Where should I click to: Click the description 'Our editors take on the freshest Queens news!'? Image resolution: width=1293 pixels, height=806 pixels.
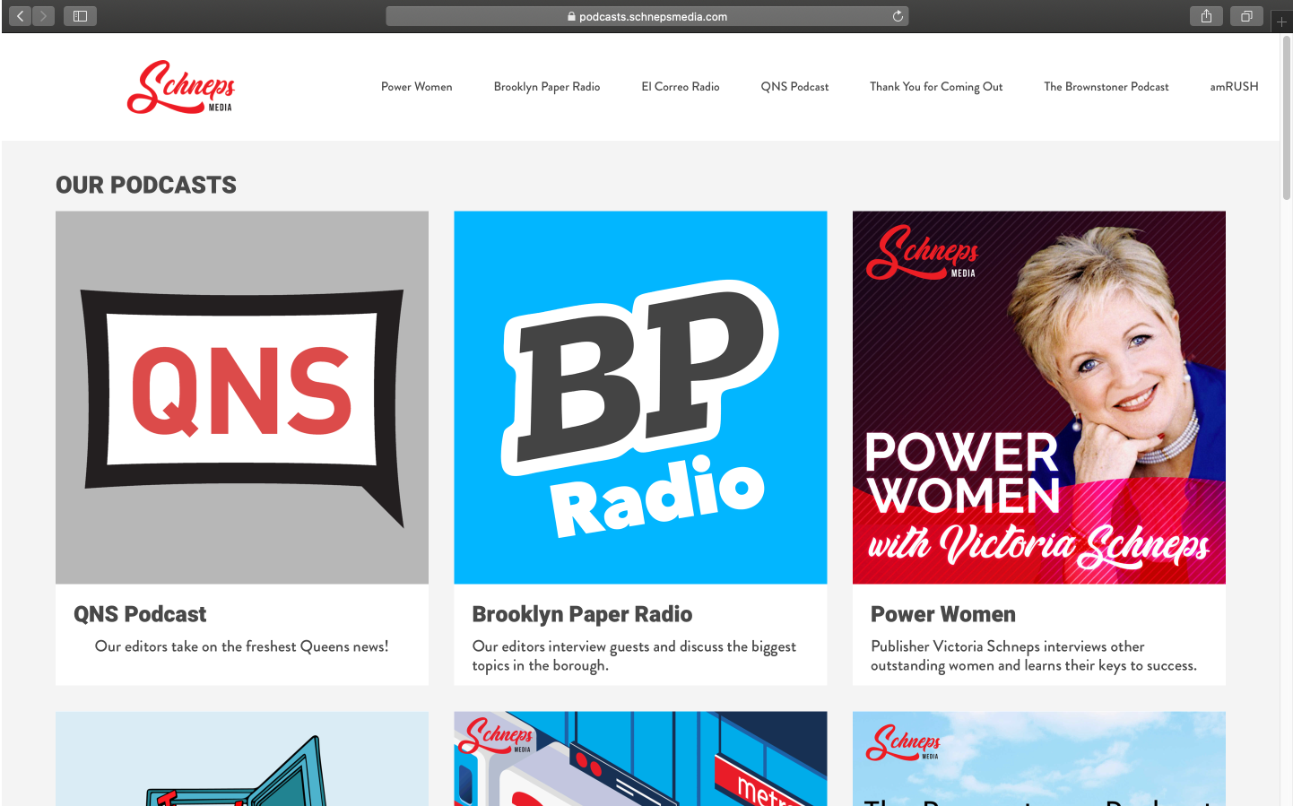point(242,646)
